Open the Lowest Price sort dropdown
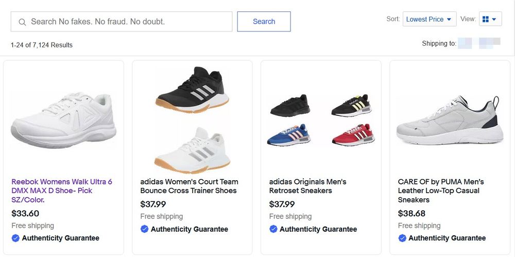The image size is (515, 257). pyautogui.click(x=428, y=20)
